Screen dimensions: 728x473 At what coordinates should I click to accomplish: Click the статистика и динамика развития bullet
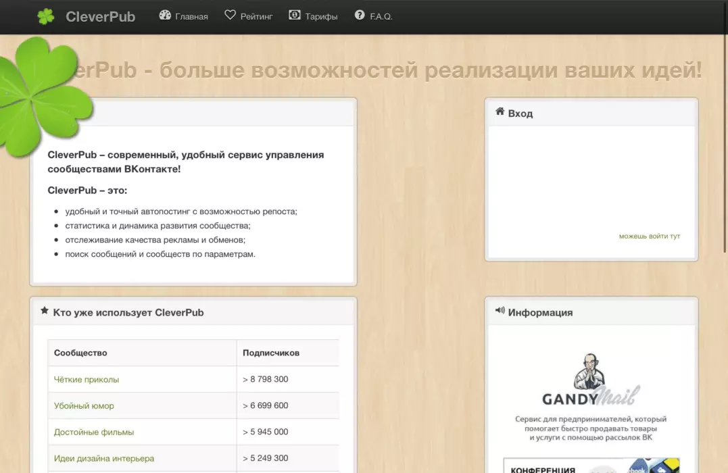click(x=158, y=226)
